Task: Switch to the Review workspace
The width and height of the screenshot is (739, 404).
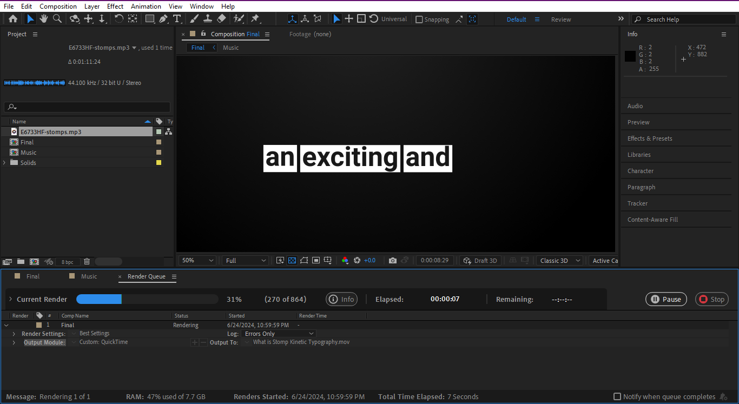Action: [x=561, y=19]
